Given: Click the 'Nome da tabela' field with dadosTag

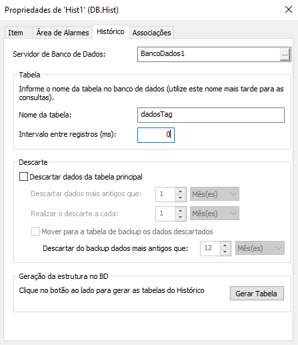Looking at the screenshot, I should click(211, 115).
